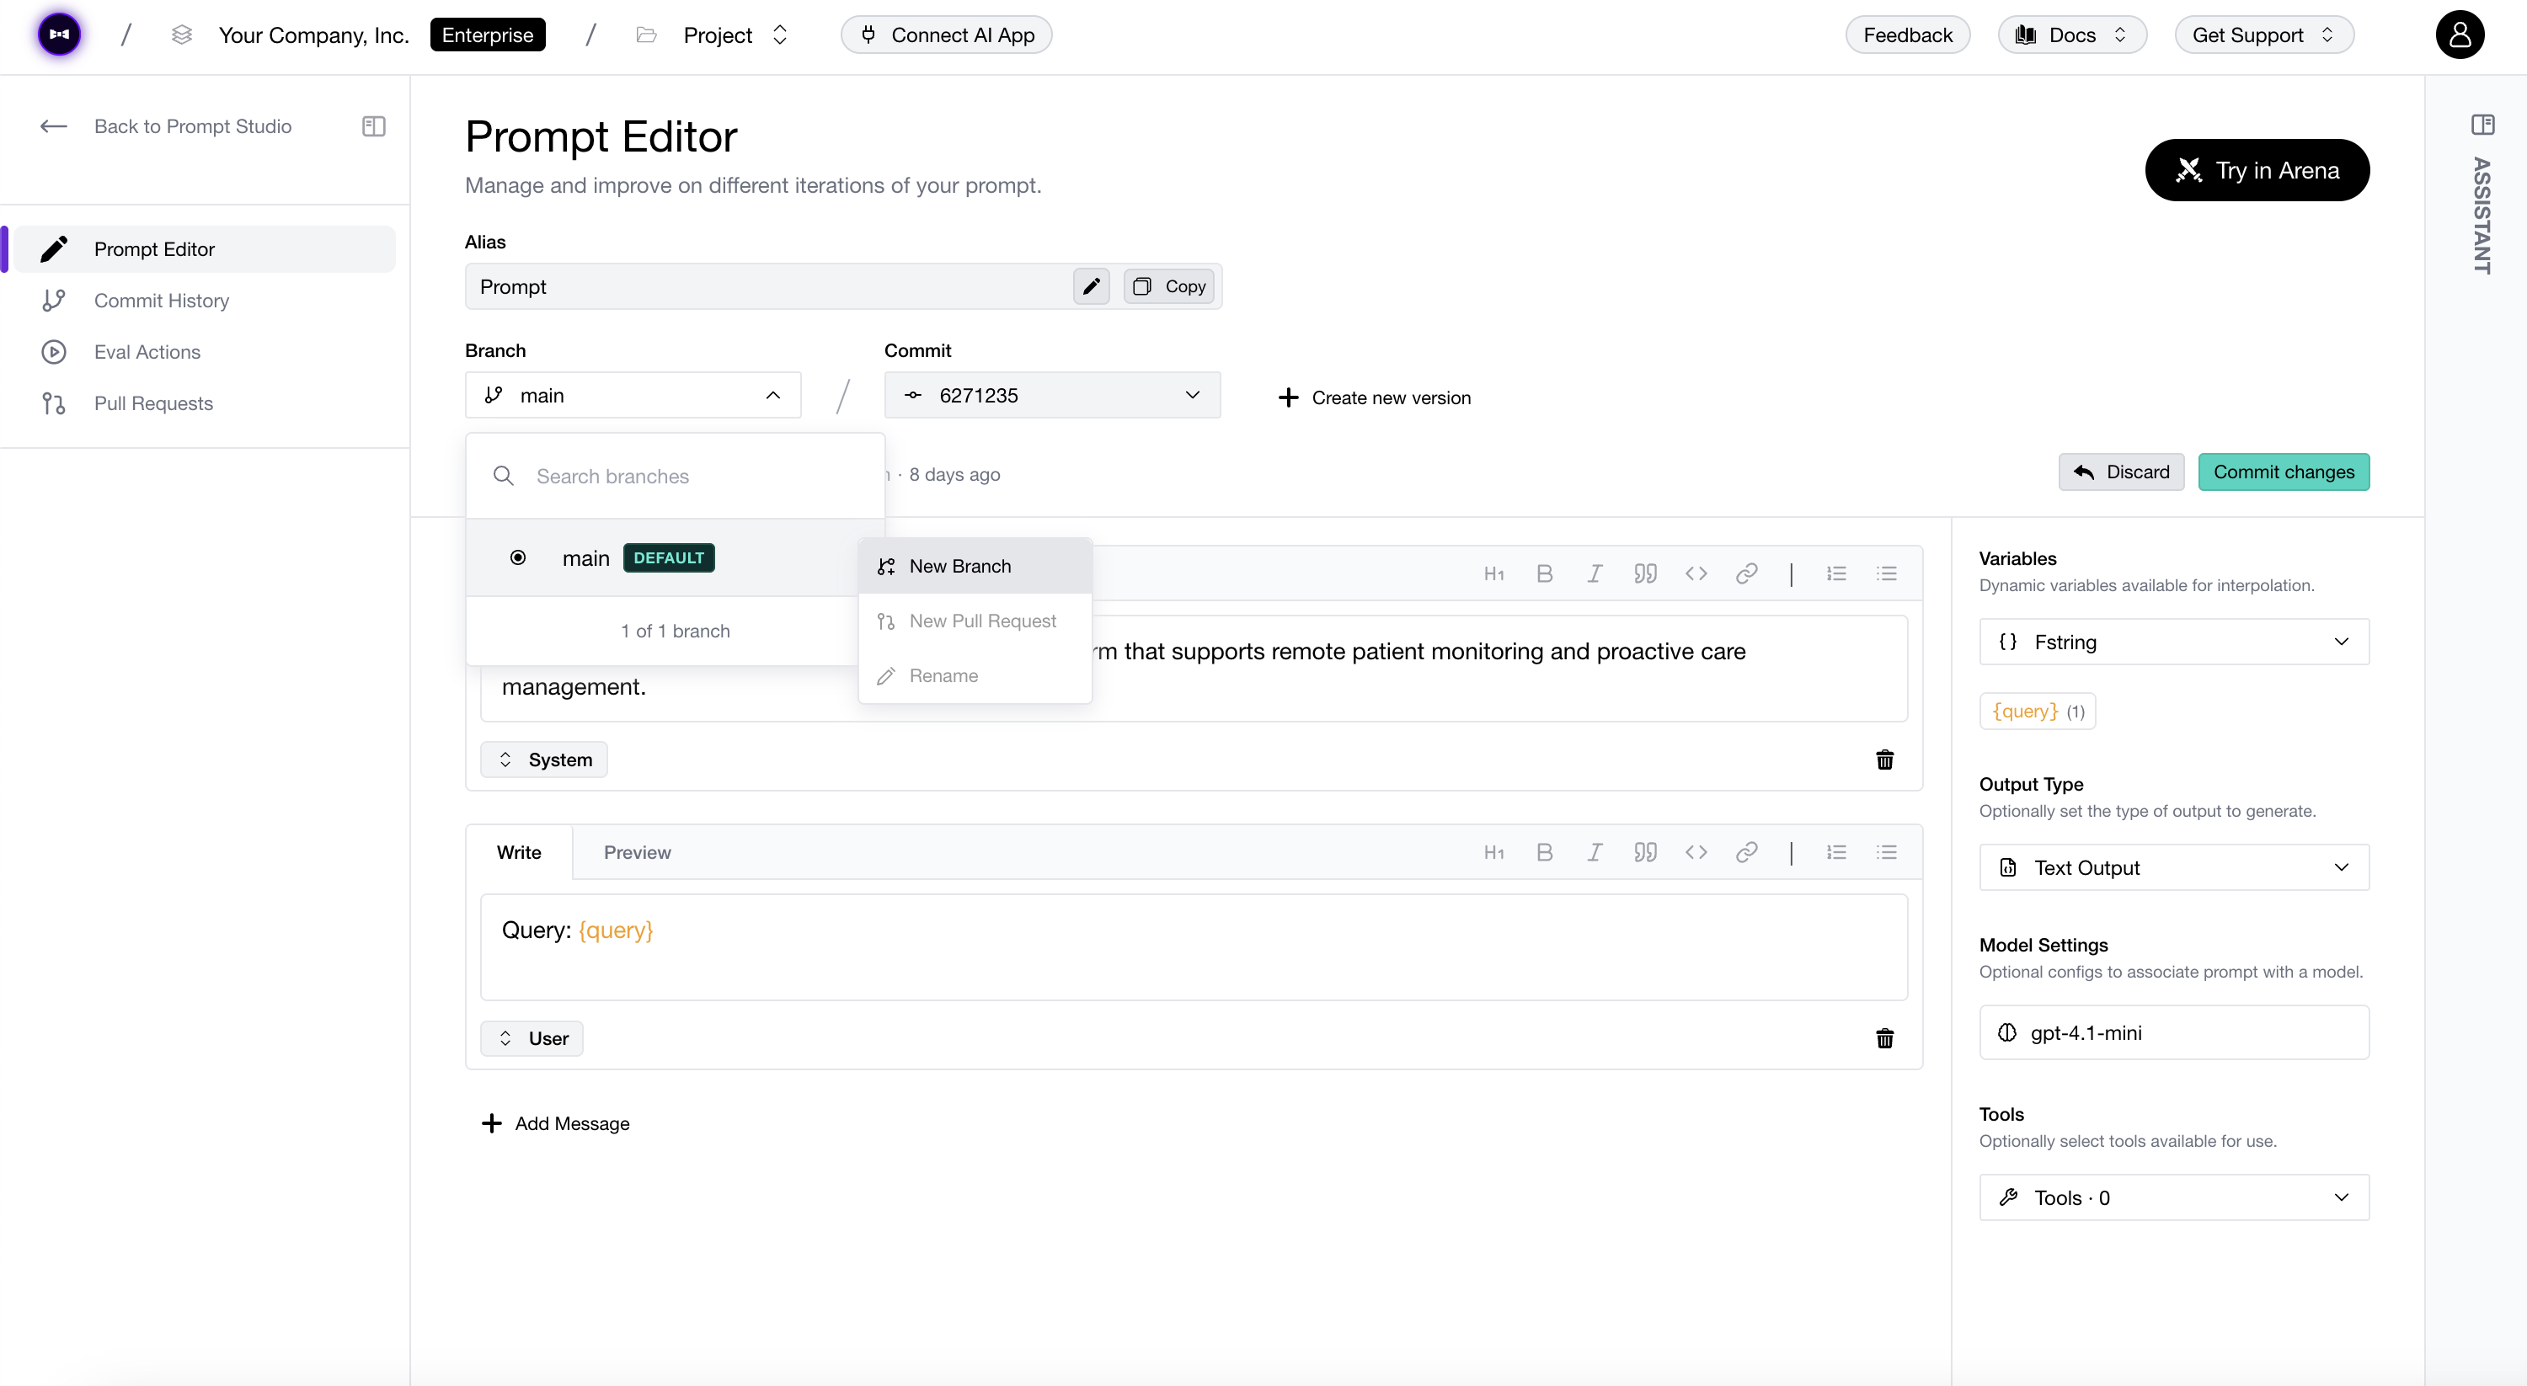Viewport: 2527px width, 1386px height.
Task: Click the numbered list icon in System message toolbar
Action: click(1836, 573)
